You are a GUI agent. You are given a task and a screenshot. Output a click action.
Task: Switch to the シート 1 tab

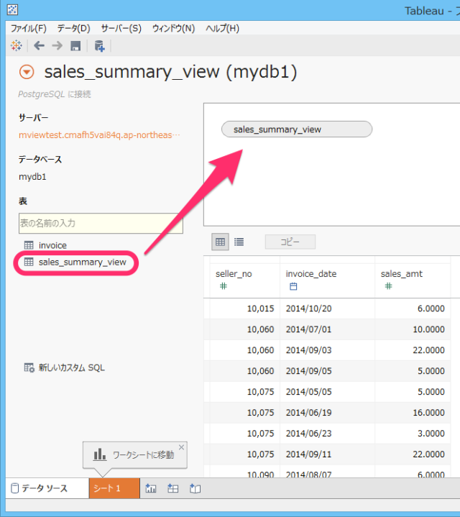click(114, 488)
